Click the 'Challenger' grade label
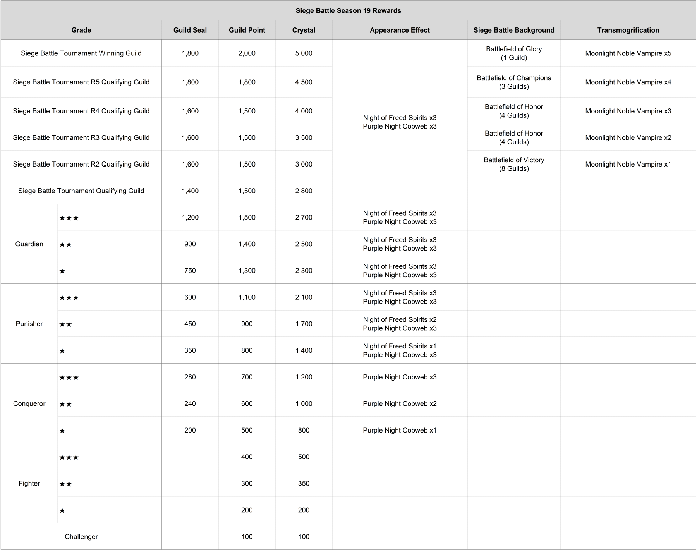The image size is (697, 551). click(x=81, y=537)
